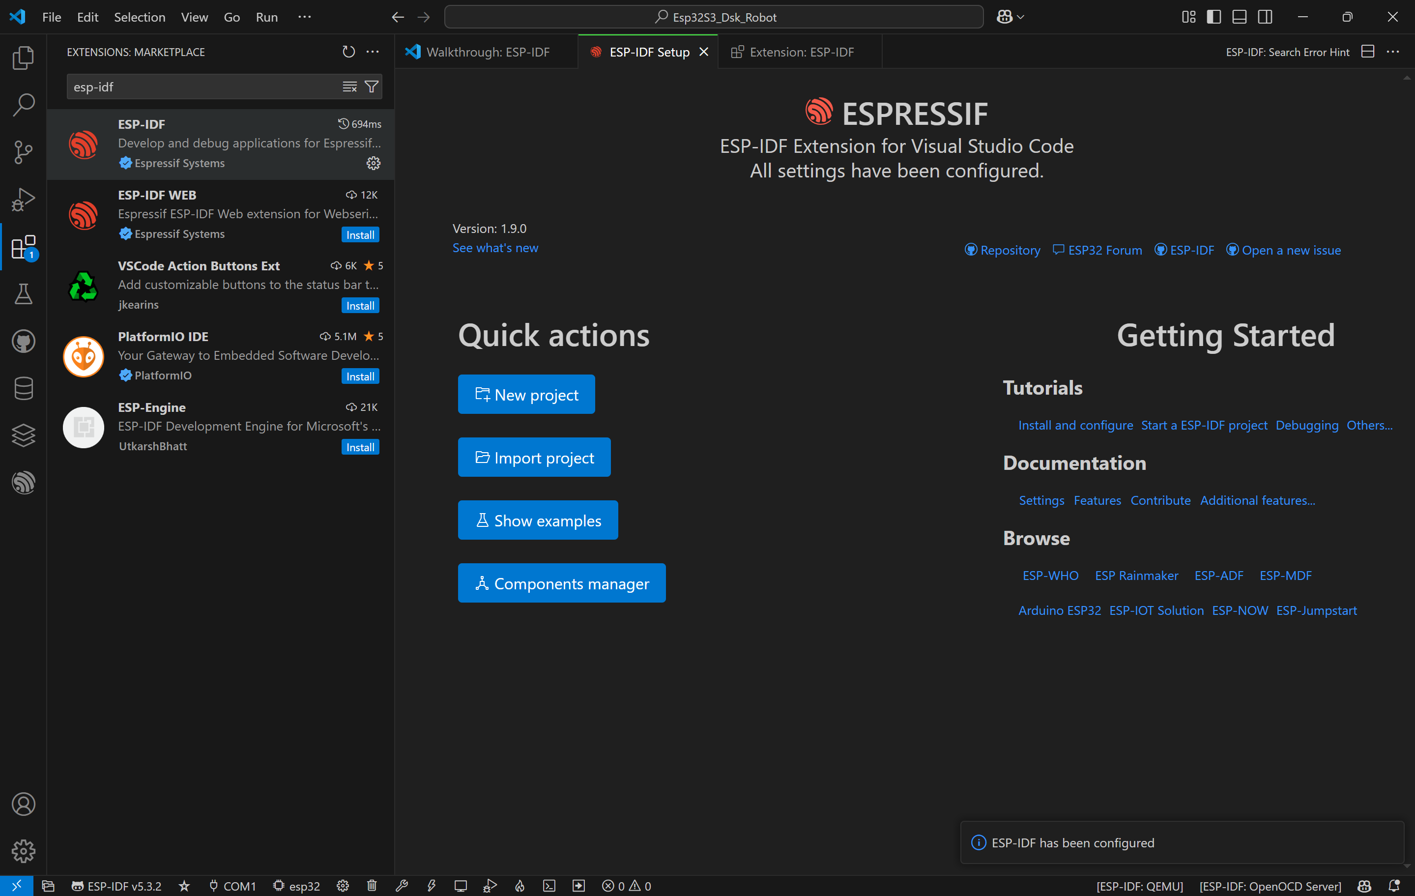Open the Selection menu

point(139,17)
